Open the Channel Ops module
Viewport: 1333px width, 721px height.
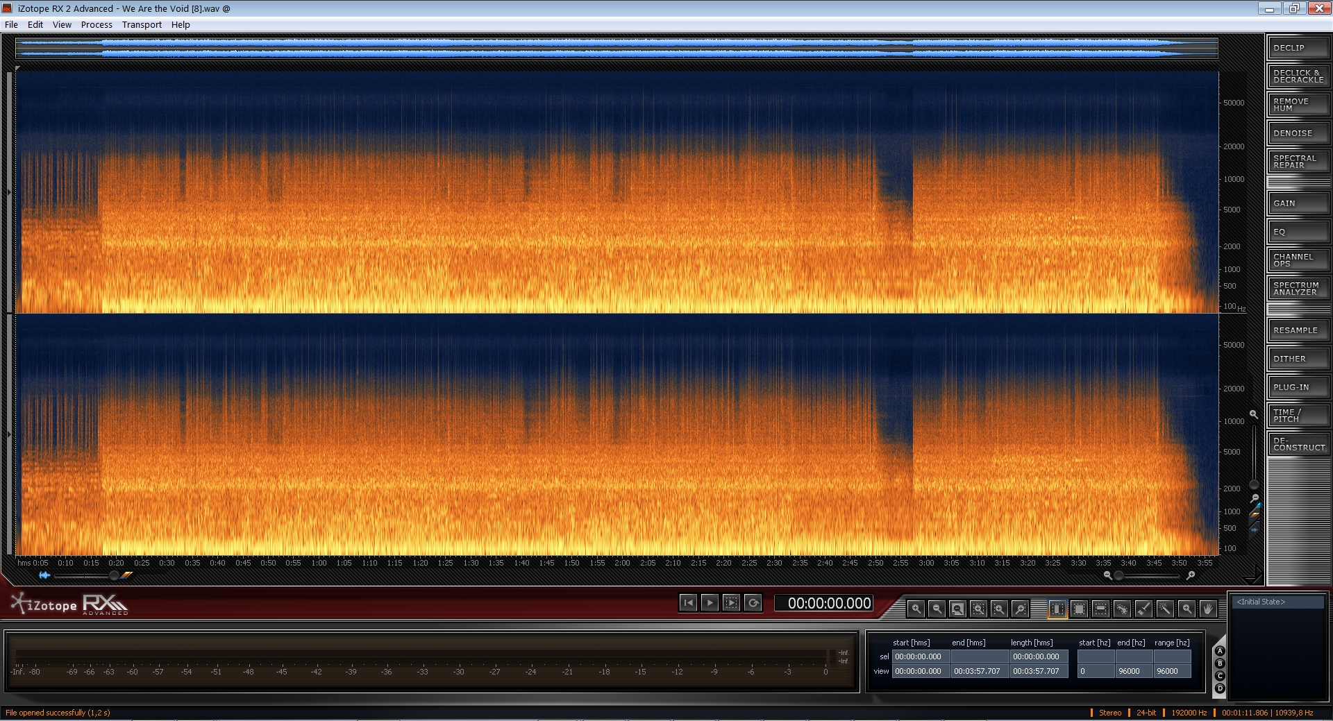pyautogui.click(x=1298, y=260)
